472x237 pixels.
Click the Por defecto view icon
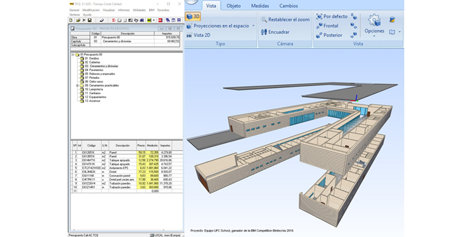click(x=319, y=16)
